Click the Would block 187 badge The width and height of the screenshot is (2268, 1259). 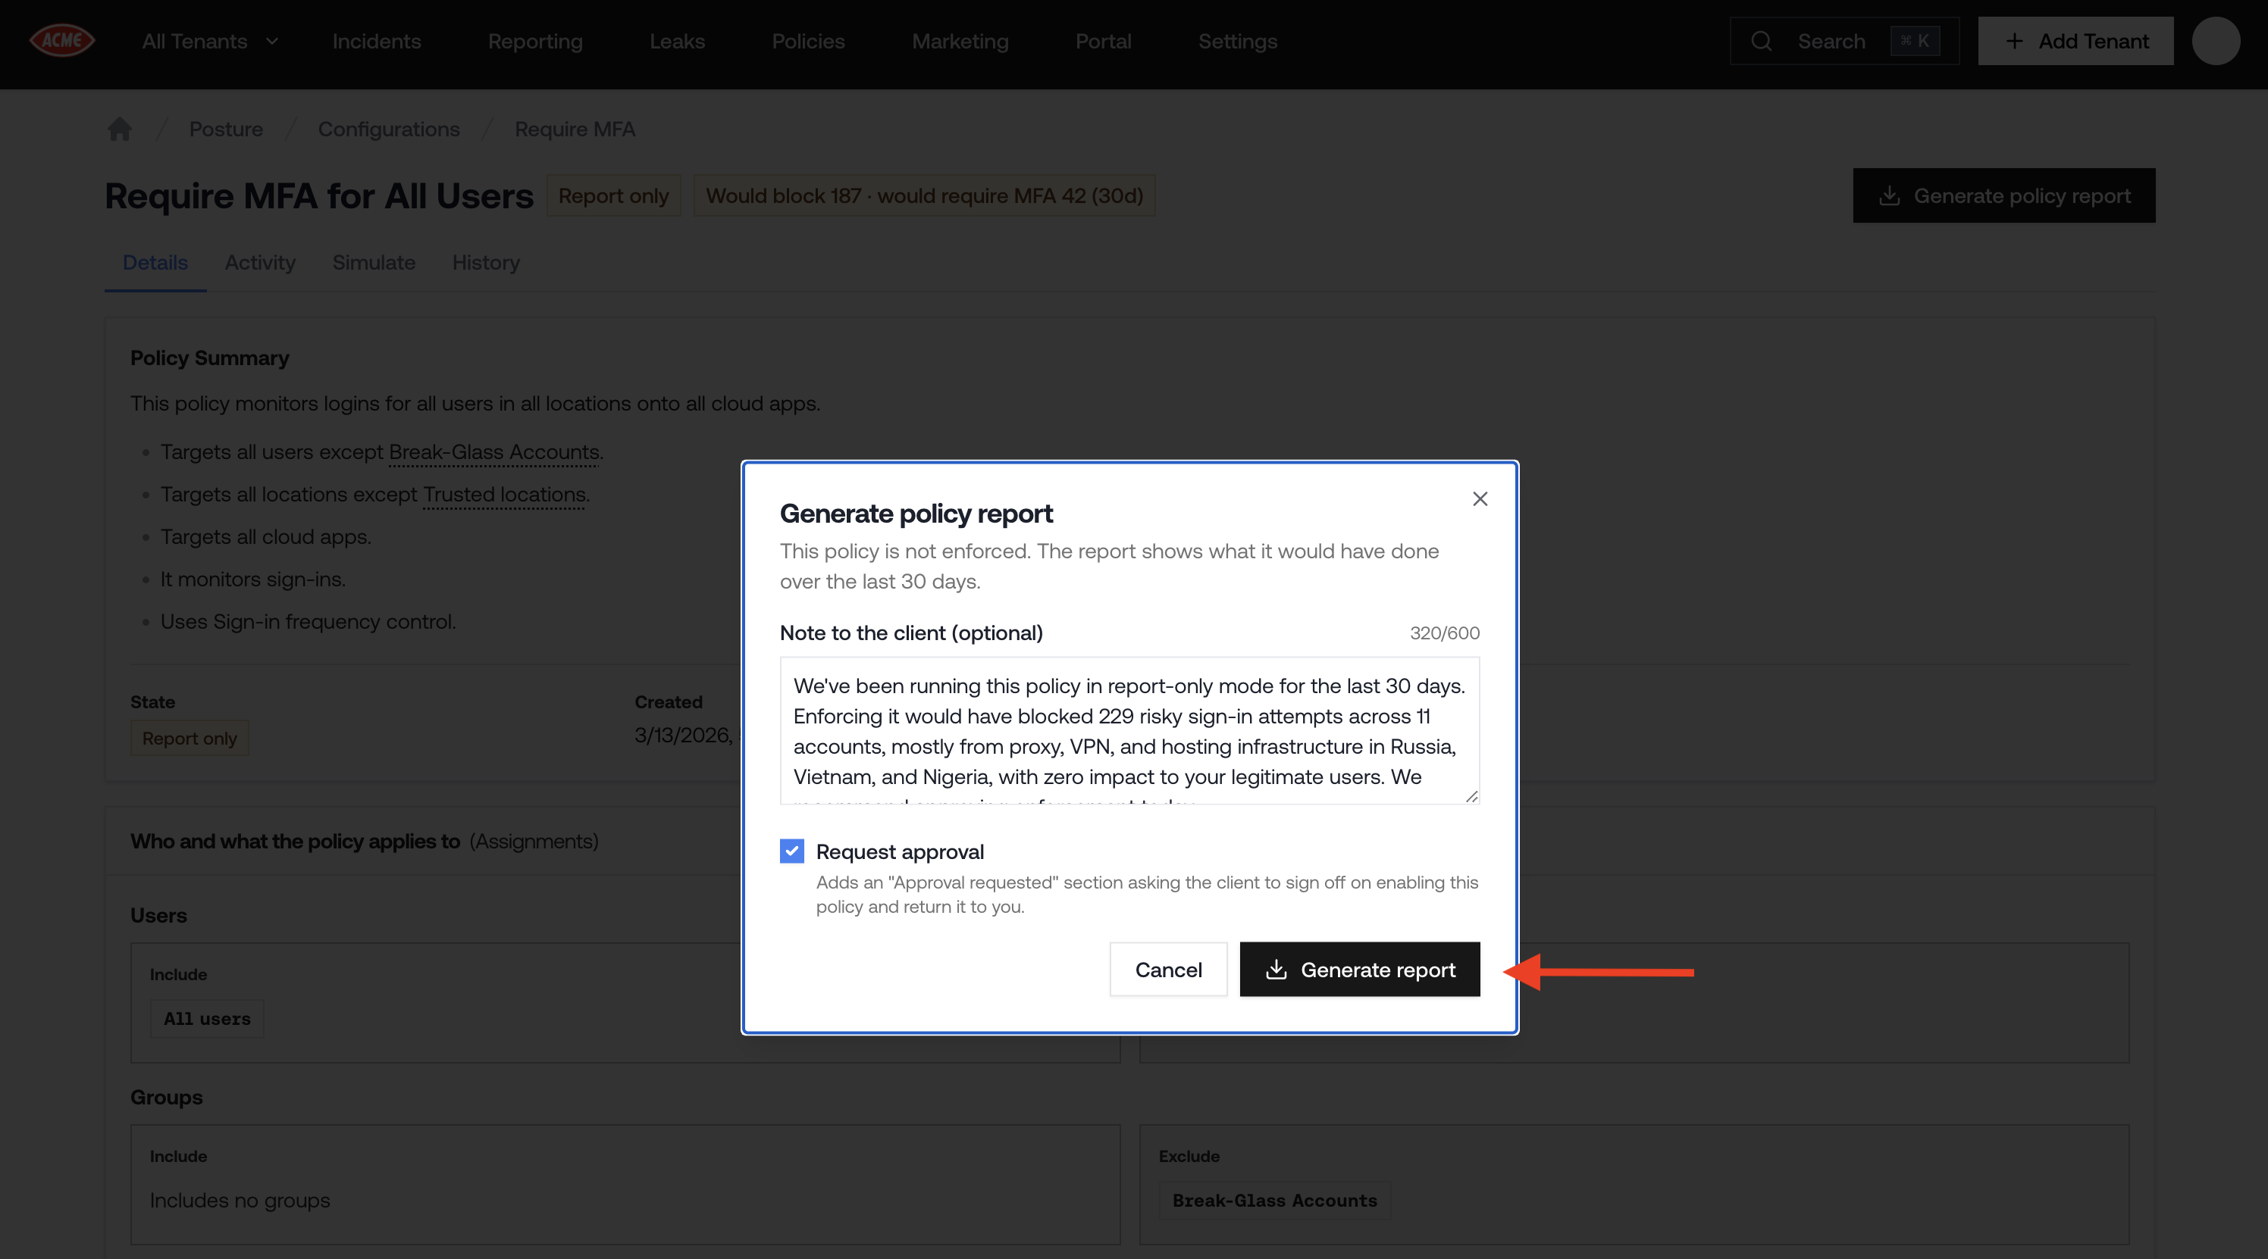coord(923,195)
